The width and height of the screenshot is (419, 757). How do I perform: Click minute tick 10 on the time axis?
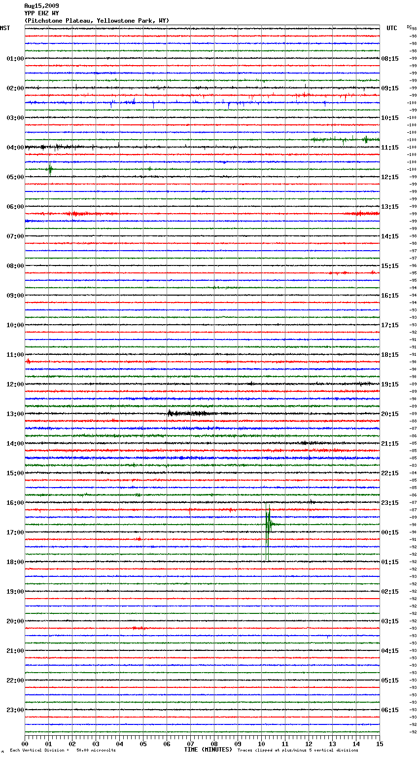(x=261, y=744)
